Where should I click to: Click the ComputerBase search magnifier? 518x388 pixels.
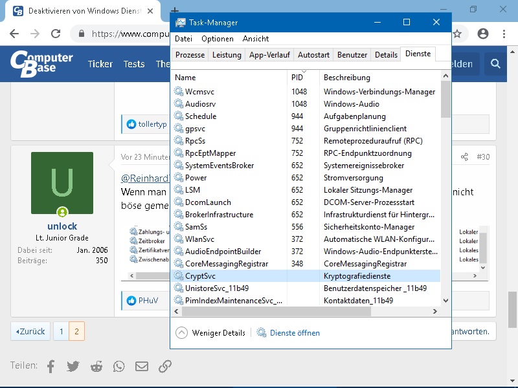(495, 63)
